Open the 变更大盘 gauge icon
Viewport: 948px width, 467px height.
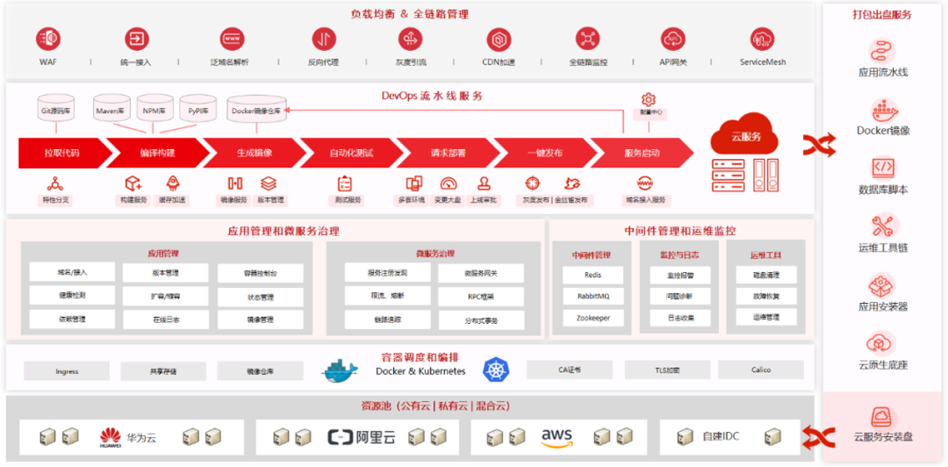pos(448,182)
